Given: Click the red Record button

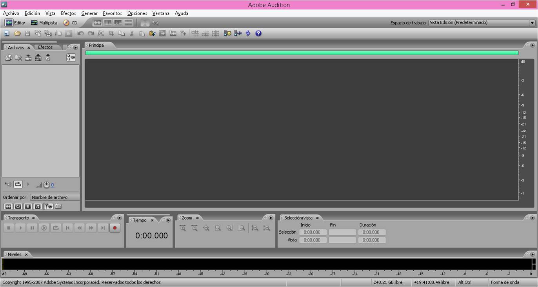Looking at the screenshot, I should click(x=115, y=228).
